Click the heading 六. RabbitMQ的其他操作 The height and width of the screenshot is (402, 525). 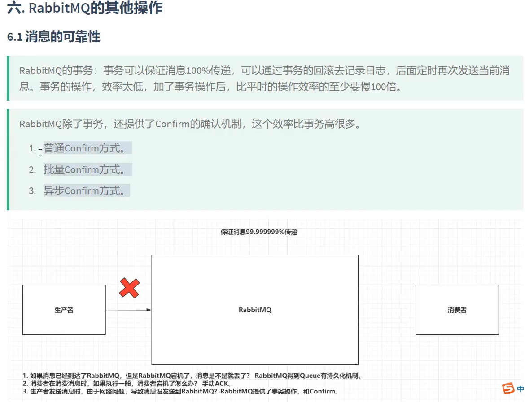pyautogui.click(x=85, y=8)
